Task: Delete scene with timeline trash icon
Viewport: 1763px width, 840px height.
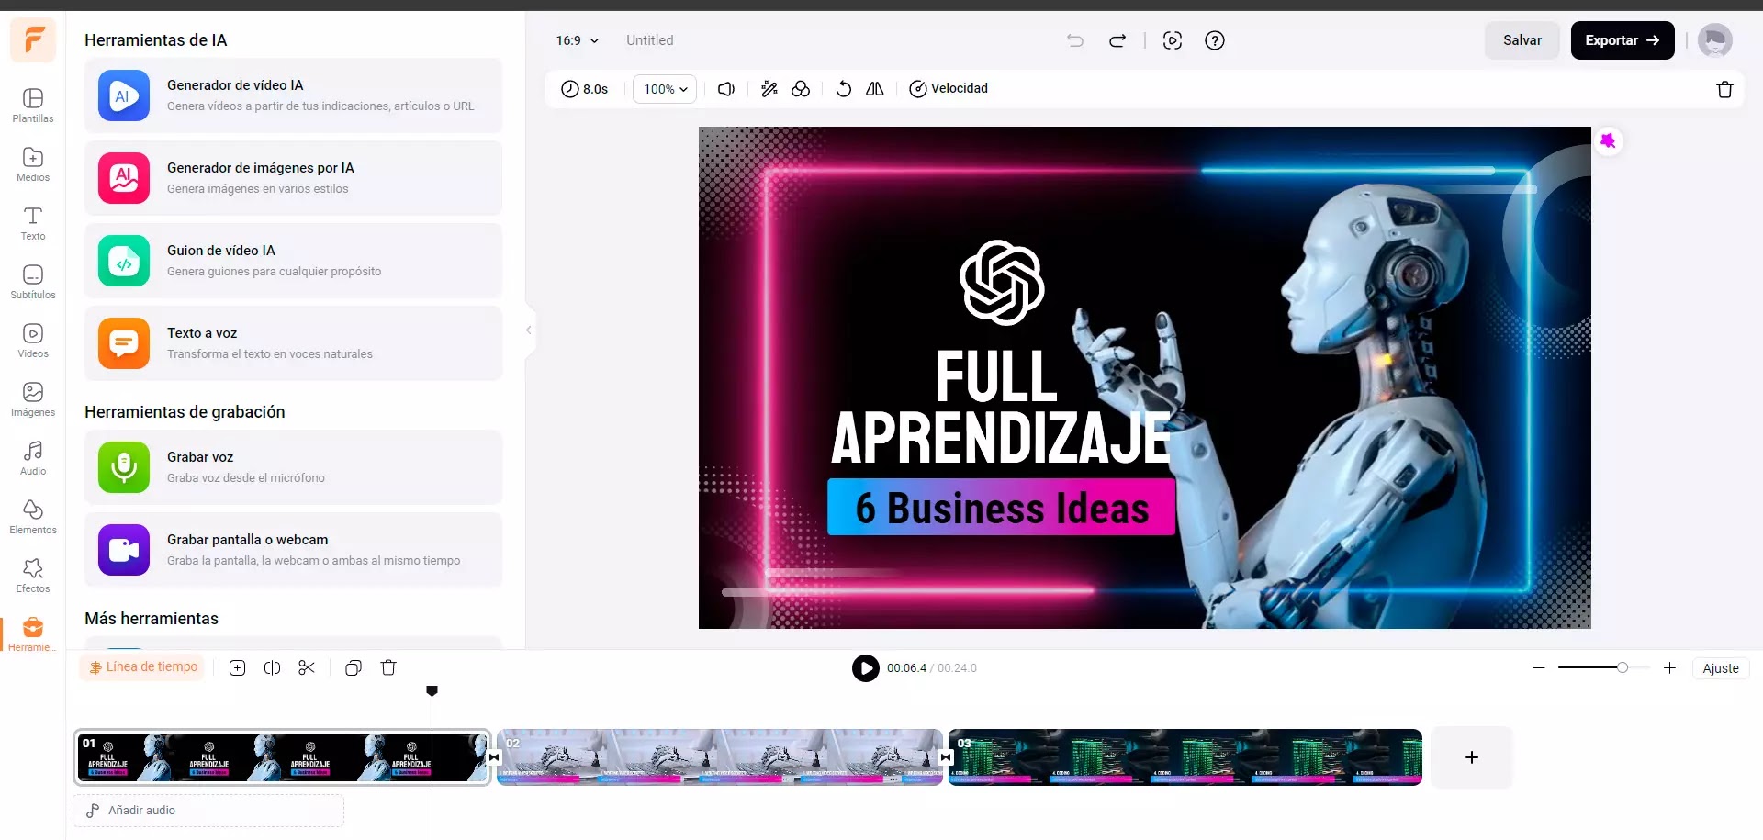Action: click(x=388, y=668)
